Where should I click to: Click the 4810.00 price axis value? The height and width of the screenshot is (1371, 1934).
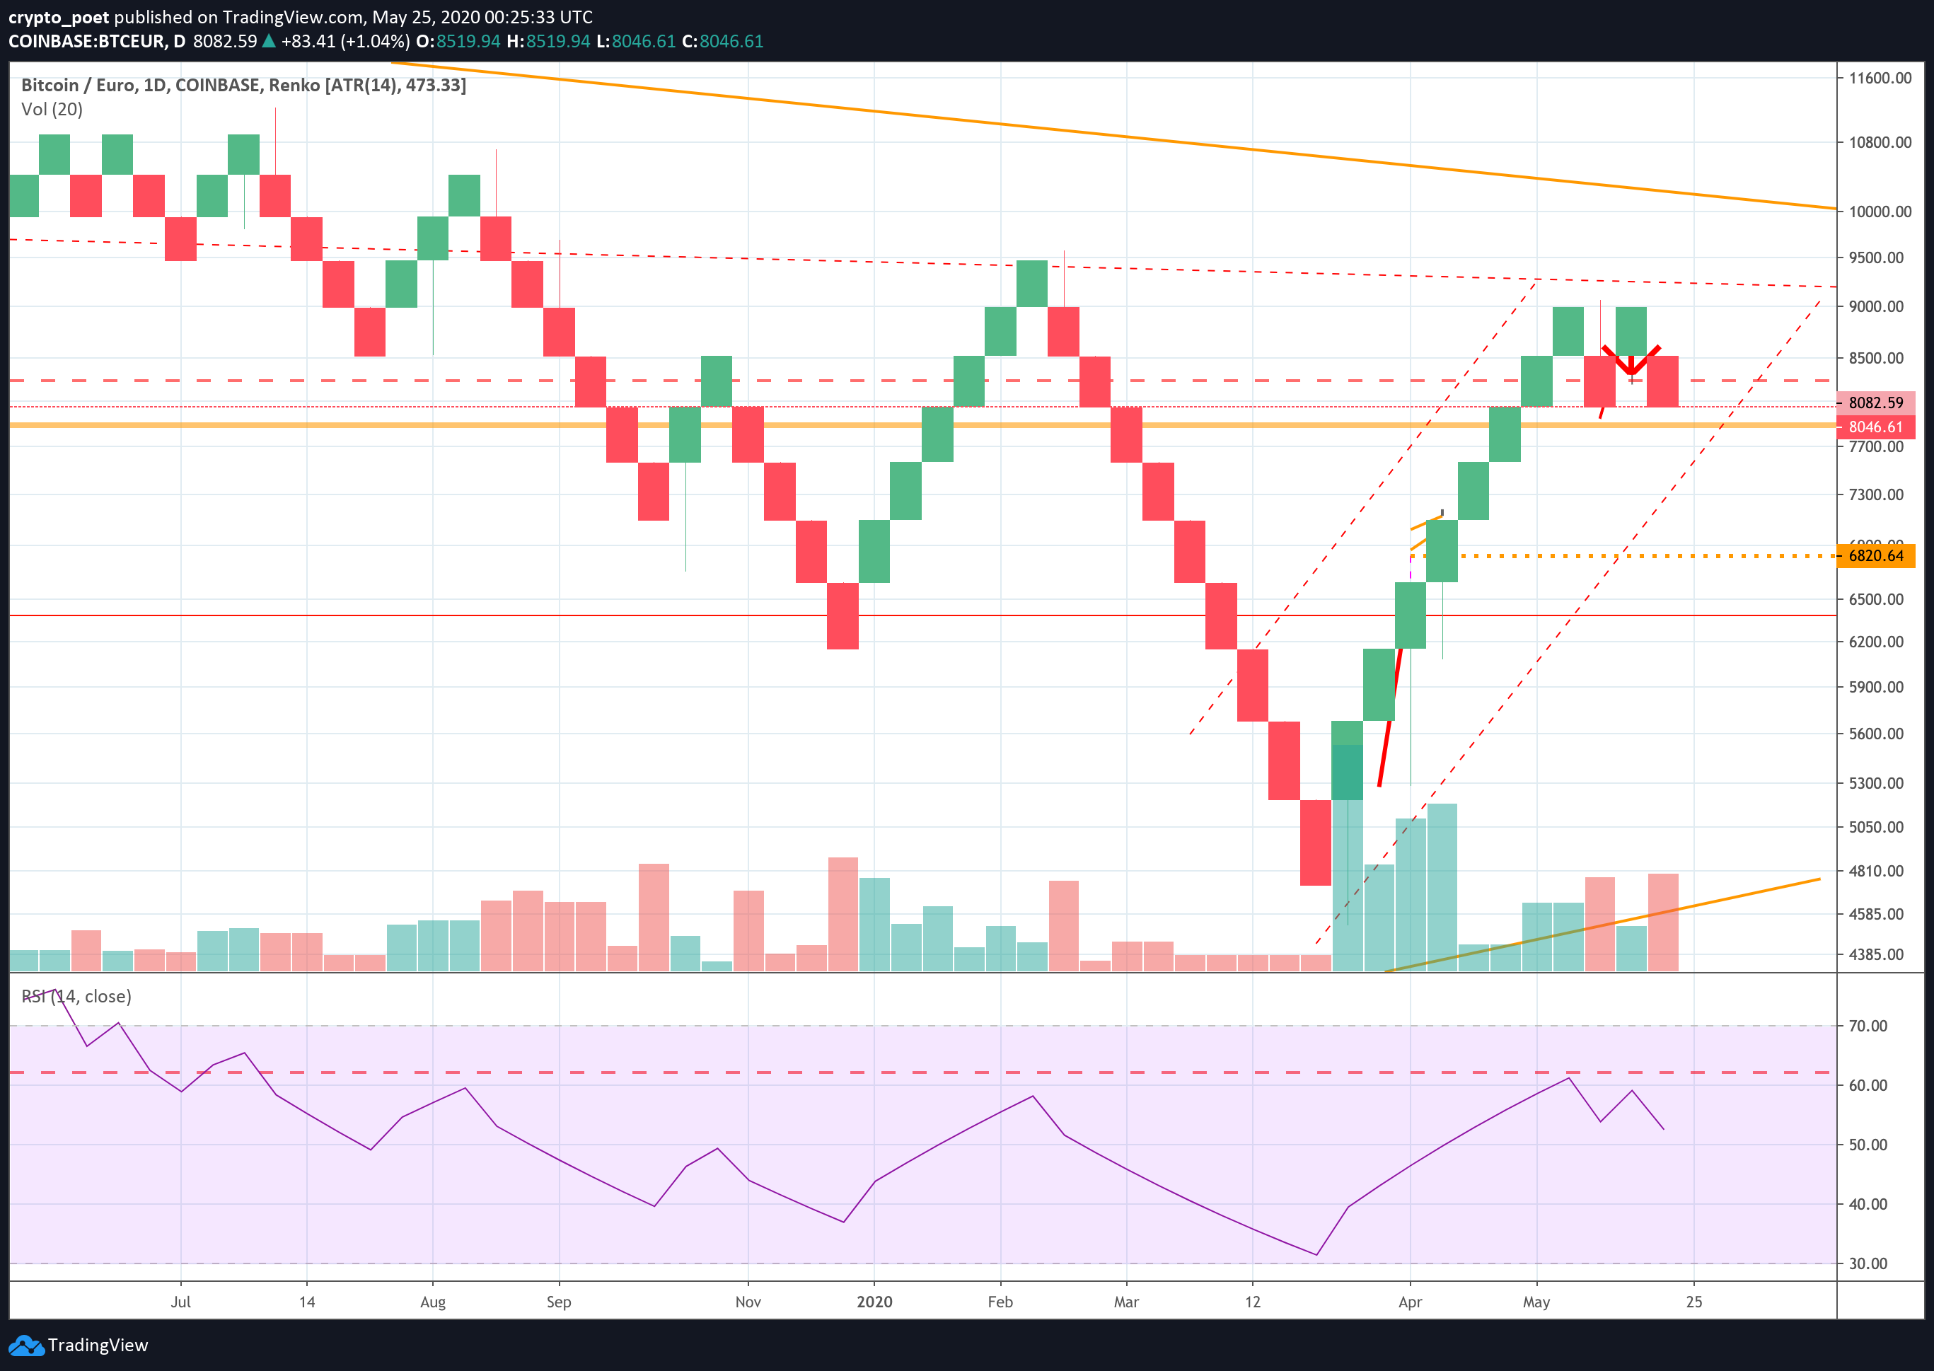pyautogui.click(x=1876, y=870)
